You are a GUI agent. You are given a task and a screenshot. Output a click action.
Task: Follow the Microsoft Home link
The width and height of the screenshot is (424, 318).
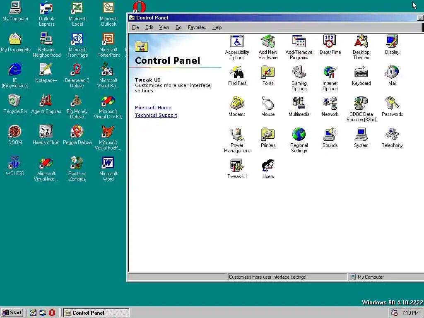[x=153, y=108]
